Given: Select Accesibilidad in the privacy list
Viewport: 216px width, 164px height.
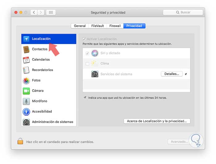Looking at the screenshot, I should [x=49, y=111].
